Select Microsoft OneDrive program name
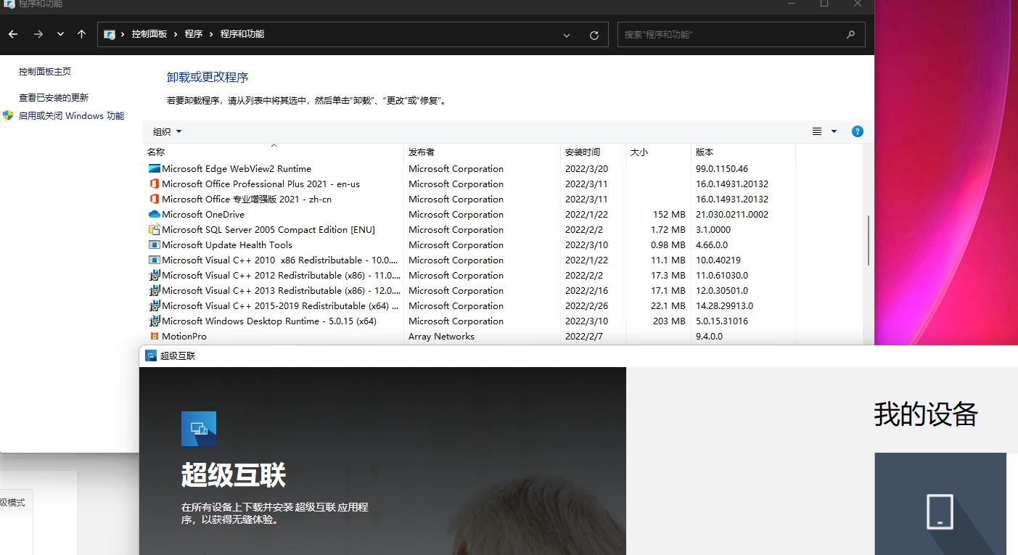The image size is (1018, 555). [x=203, y=214]
